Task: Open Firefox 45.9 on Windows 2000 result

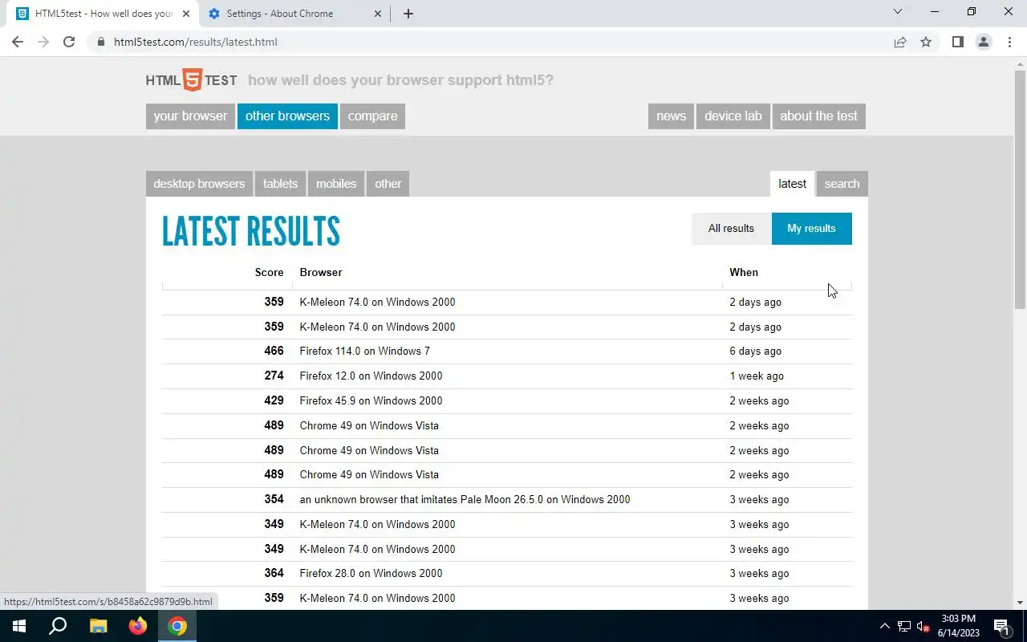Action: (371, 400)
